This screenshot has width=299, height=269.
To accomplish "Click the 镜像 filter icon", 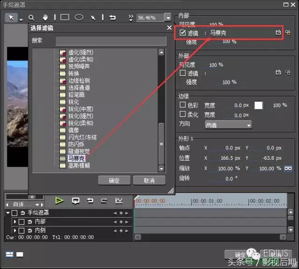I will [x=63, y=130].
